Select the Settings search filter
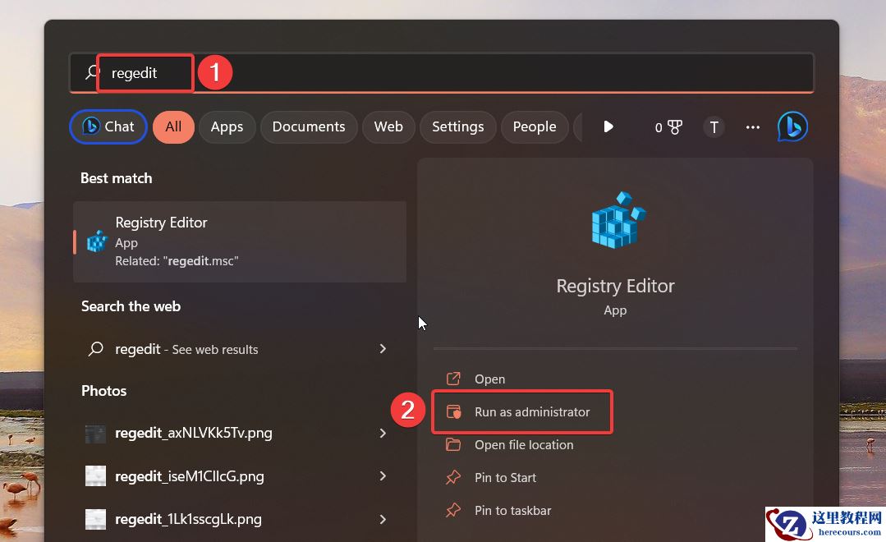 457,126
